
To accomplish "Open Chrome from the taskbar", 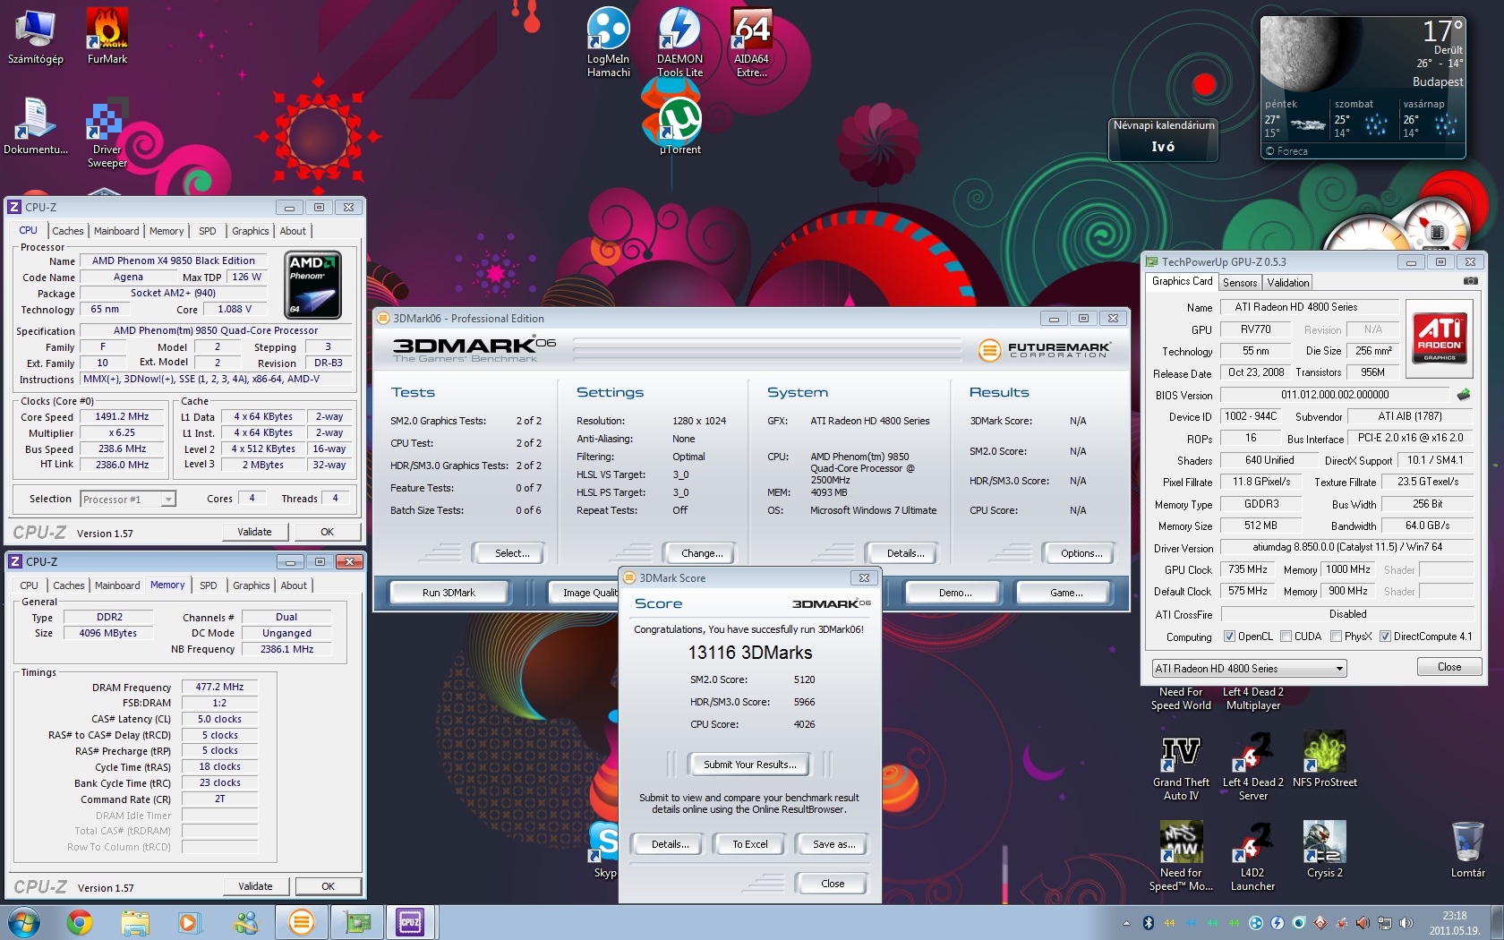I will [x=80, y=922].
